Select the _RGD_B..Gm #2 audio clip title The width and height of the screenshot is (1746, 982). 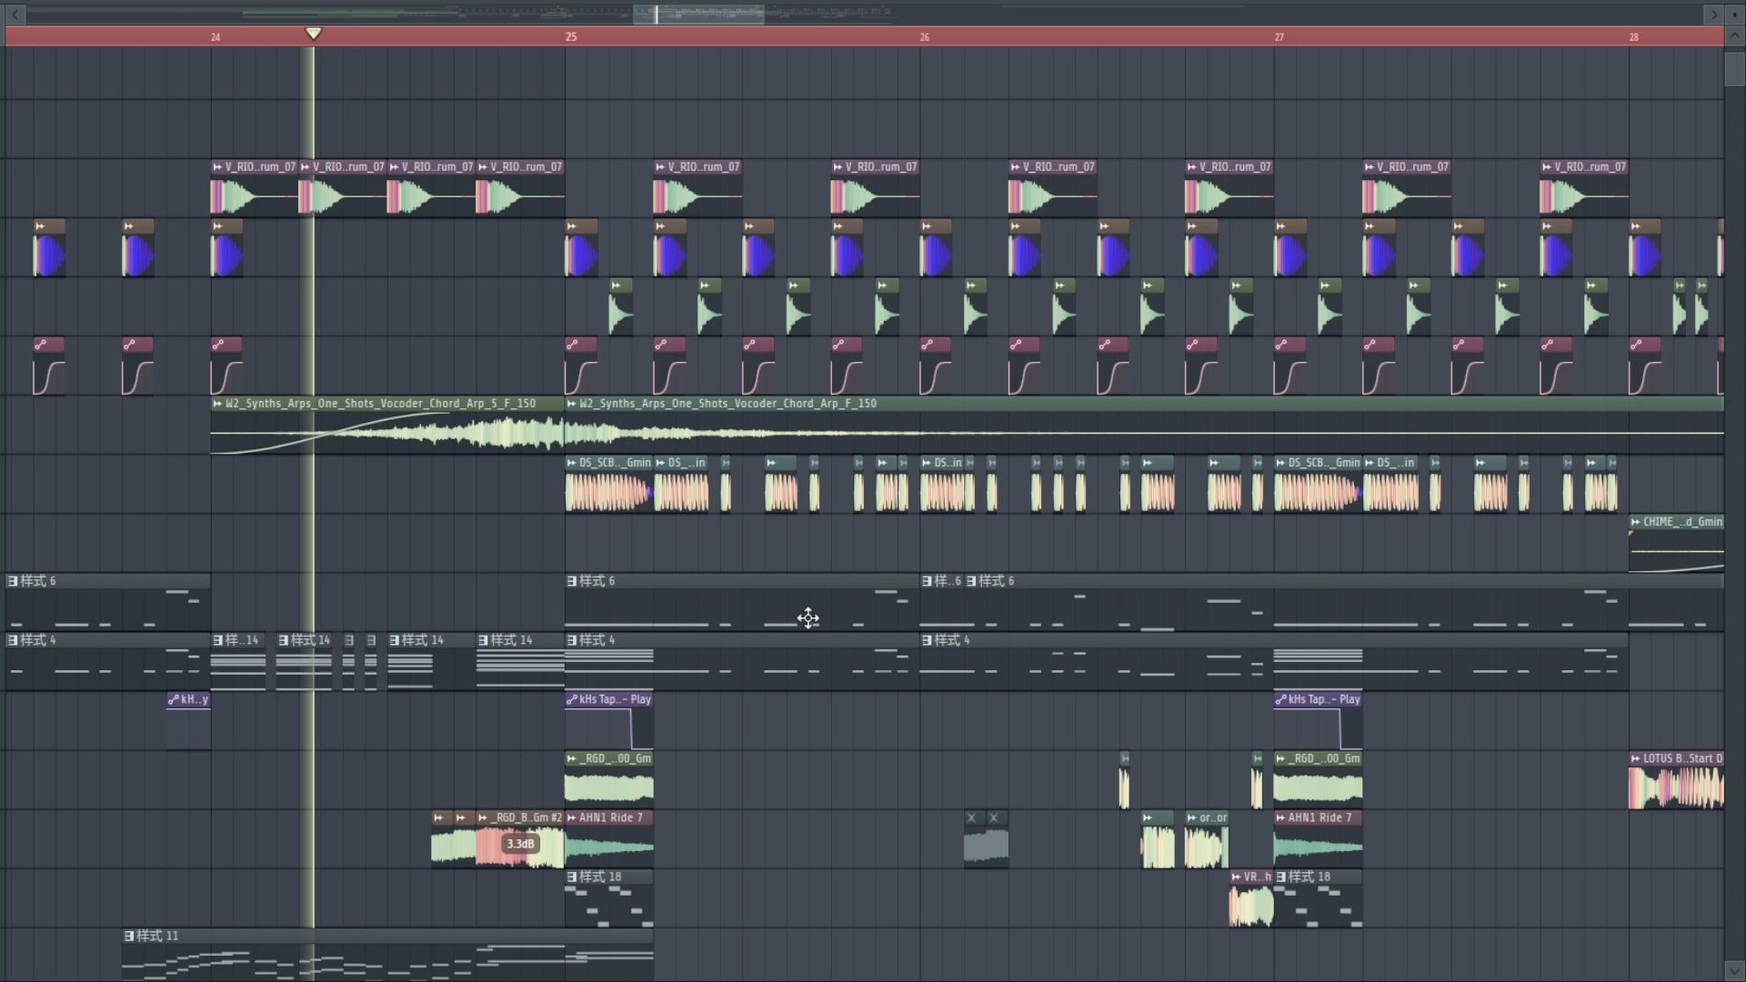pos(527,817)
